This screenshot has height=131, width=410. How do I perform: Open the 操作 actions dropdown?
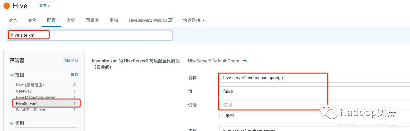pos(44,6)
